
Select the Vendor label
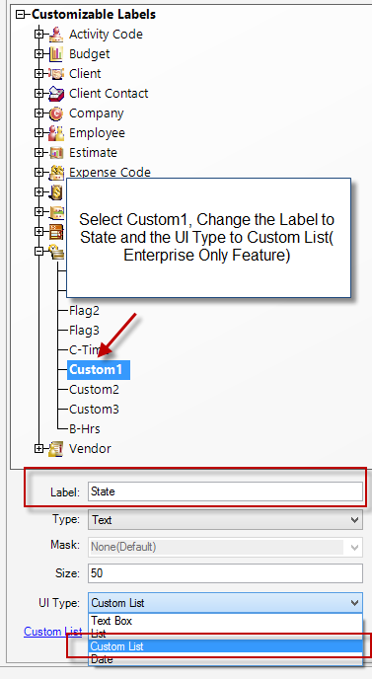click(90, 449)
